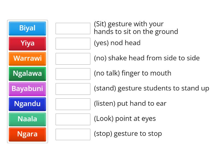The image size is (218, 163).
Task: Select the Bayabuni word tile
Action: [27, 89]
